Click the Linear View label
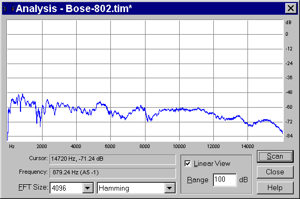The width and height of the screenshot is (300, 199). coord(212,164)
